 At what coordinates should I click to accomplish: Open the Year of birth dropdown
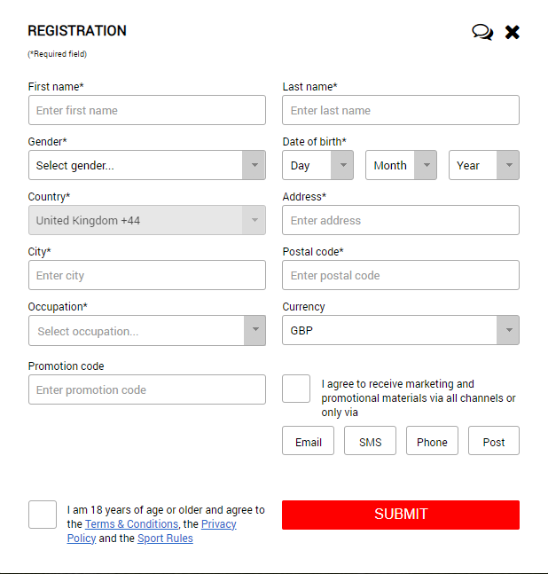[x=484, y=165]
